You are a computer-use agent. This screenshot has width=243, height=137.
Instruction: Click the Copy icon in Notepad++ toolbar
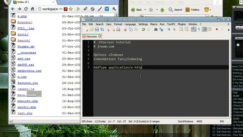pos(131,29)
